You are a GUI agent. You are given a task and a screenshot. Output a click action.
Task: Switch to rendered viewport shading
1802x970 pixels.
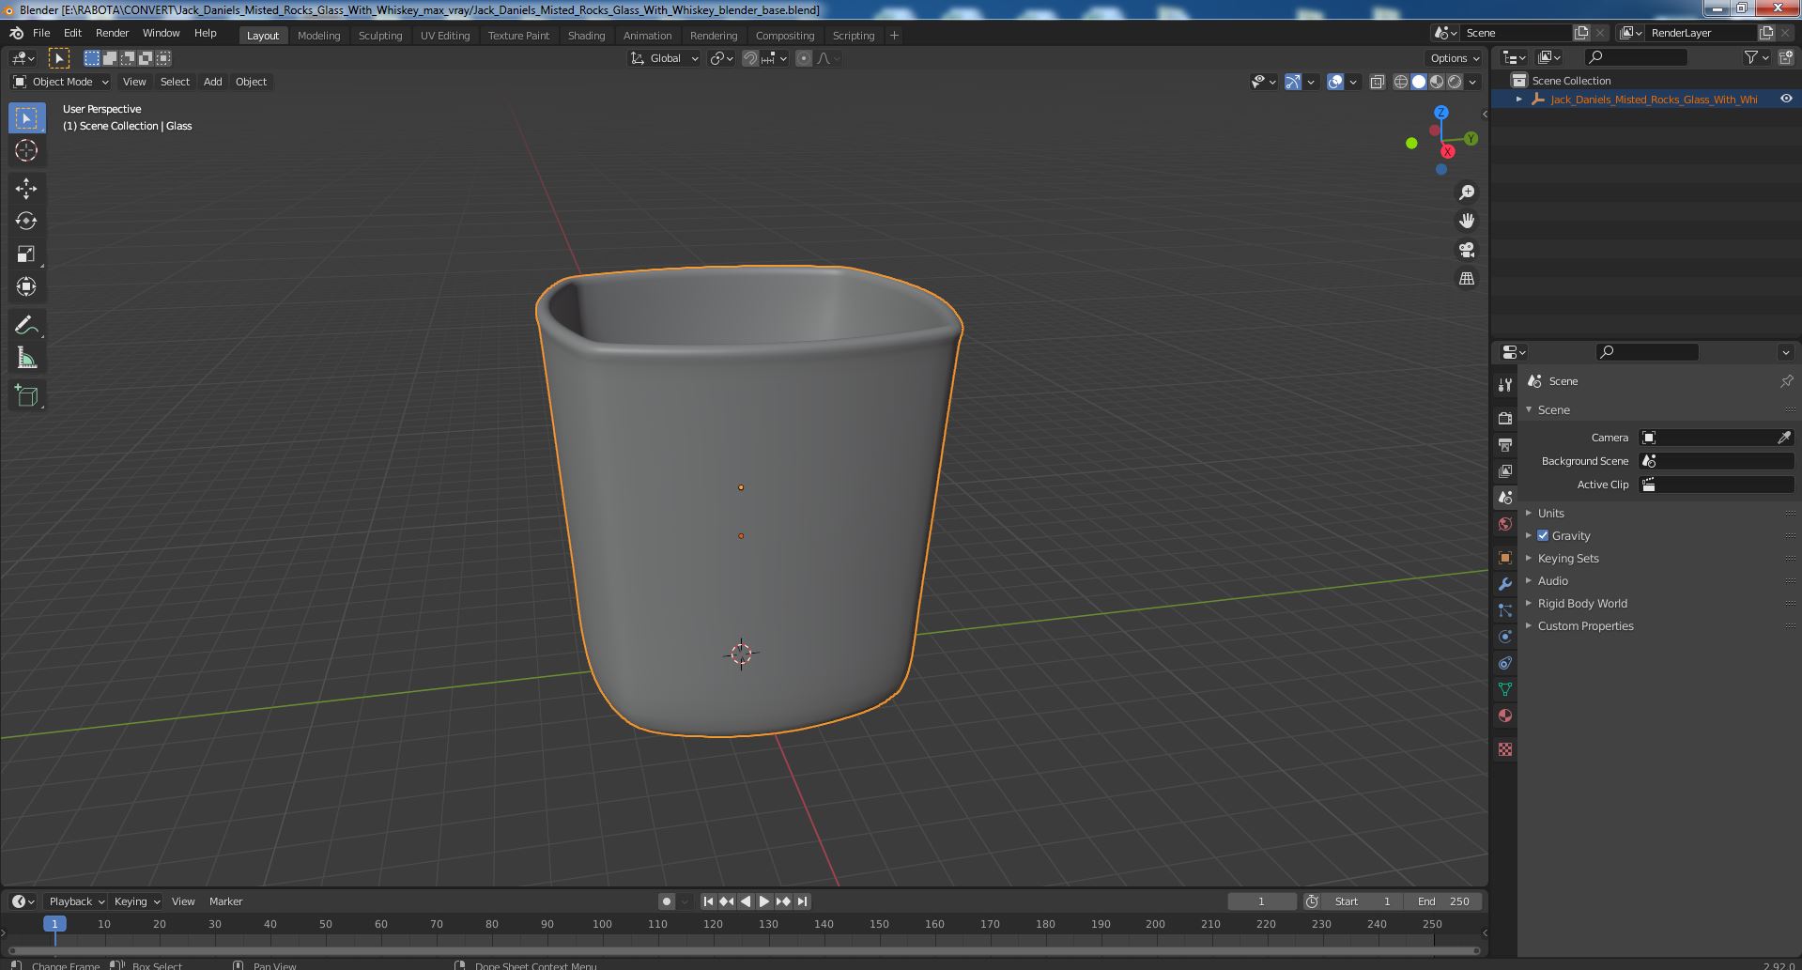1455,82
